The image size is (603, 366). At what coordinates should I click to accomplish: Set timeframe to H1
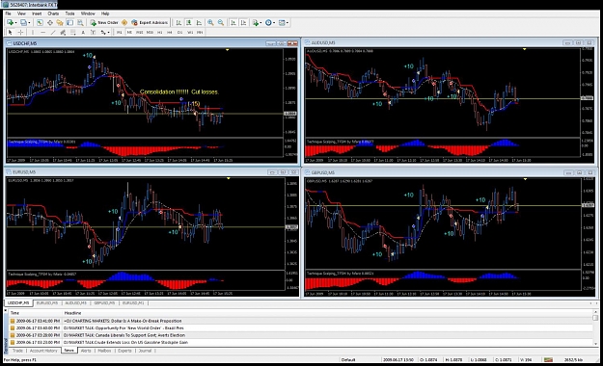(x=160, y=32)
